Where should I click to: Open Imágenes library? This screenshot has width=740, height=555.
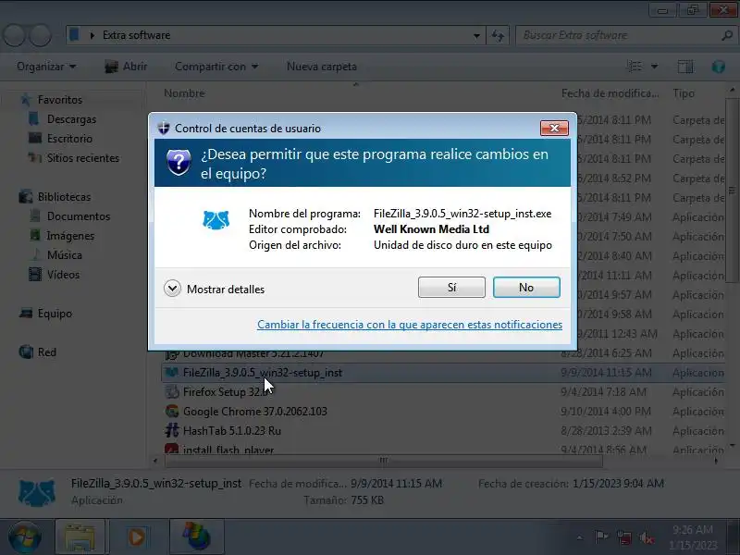(x=70, y=236)
